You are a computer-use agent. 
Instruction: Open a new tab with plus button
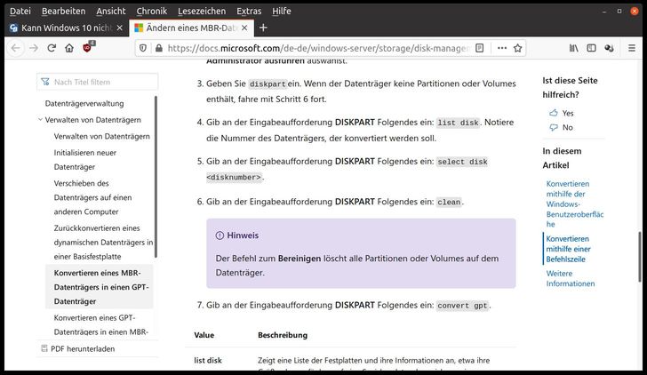263,28
